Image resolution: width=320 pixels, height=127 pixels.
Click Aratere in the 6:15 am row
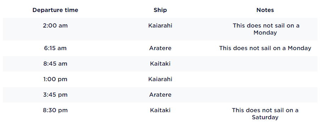[x=160, y=48]
